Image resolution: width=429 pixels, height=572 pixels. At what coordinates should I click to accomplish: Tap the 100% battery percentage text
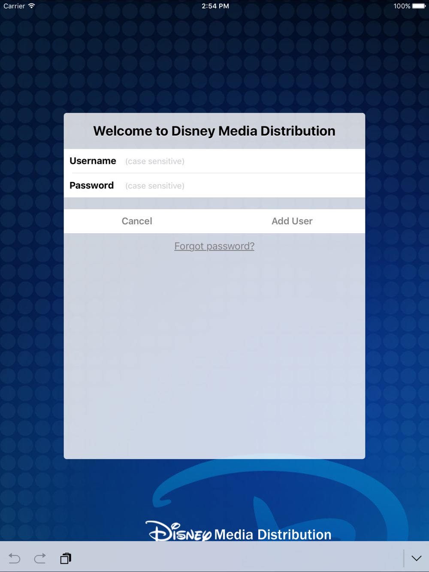tap(402, 6)
